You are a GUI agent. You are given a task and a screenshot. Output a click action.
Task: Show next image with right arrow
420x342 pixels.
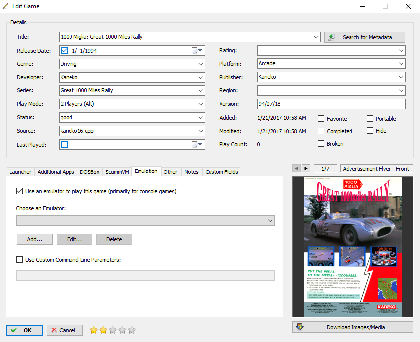[306, 169]
